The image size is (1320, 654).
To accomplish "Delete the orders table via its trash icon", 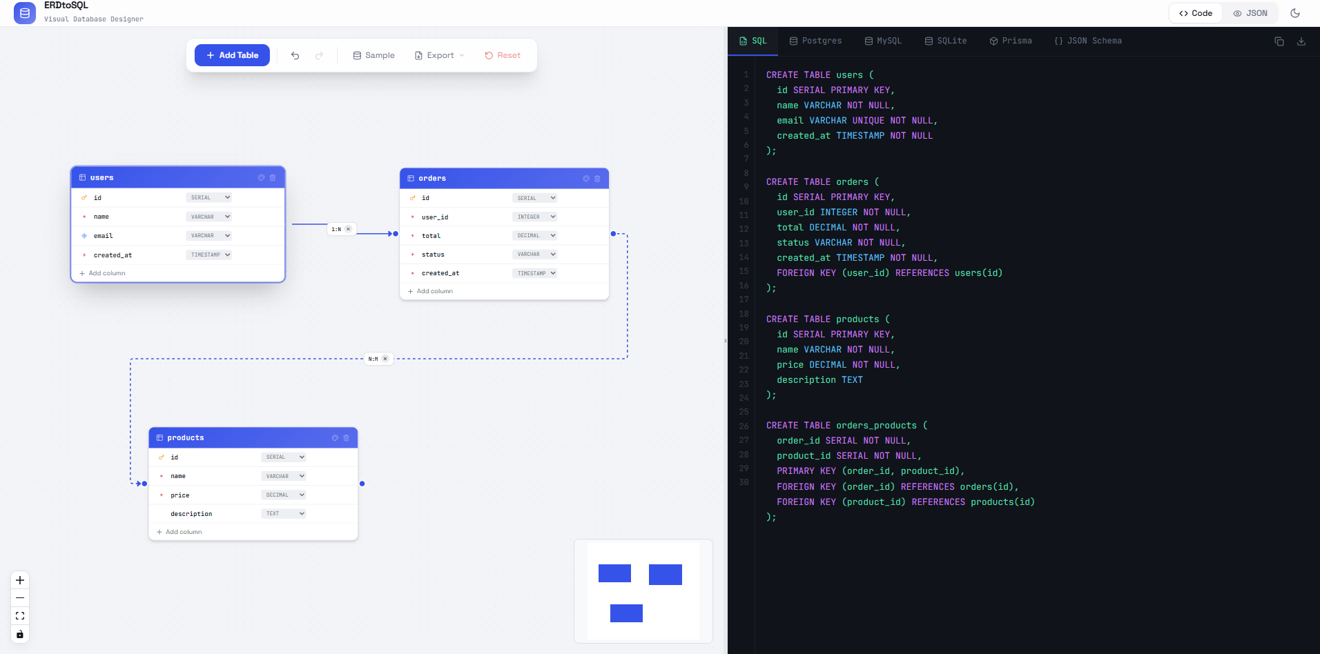I will [x=596, y=179].
